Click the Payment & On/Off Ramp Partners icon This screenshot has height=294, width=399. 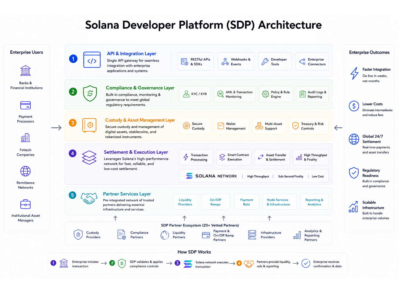coord(206,235)
